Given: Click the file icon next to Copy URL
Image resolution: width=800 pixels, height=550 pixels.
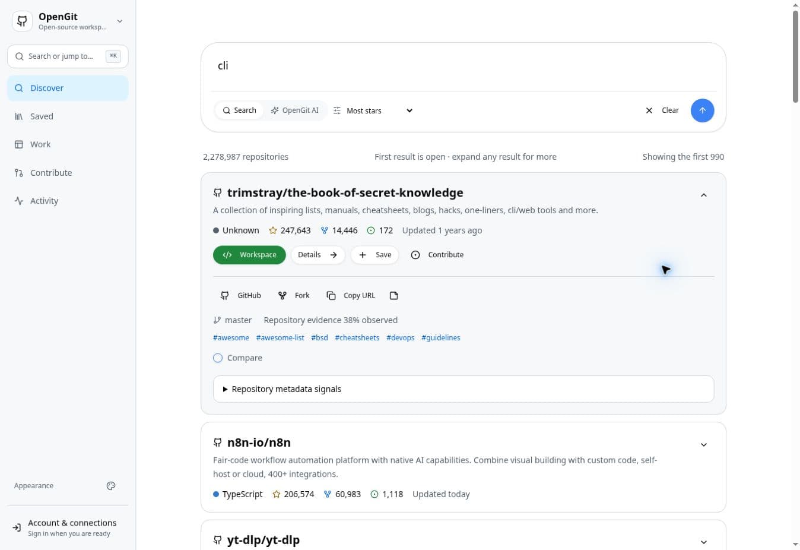Looking at the screenshot, I should click(394, 296).
